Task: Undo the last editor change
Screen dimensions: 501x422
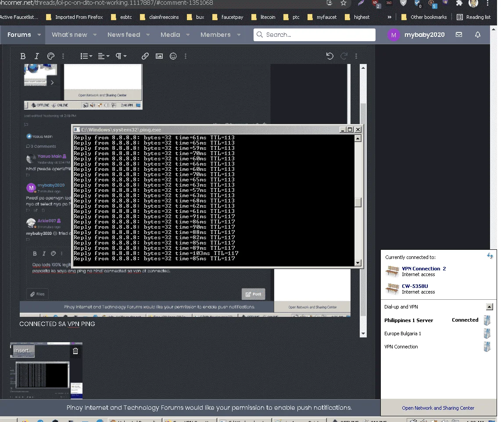Action: coord(330,56)
